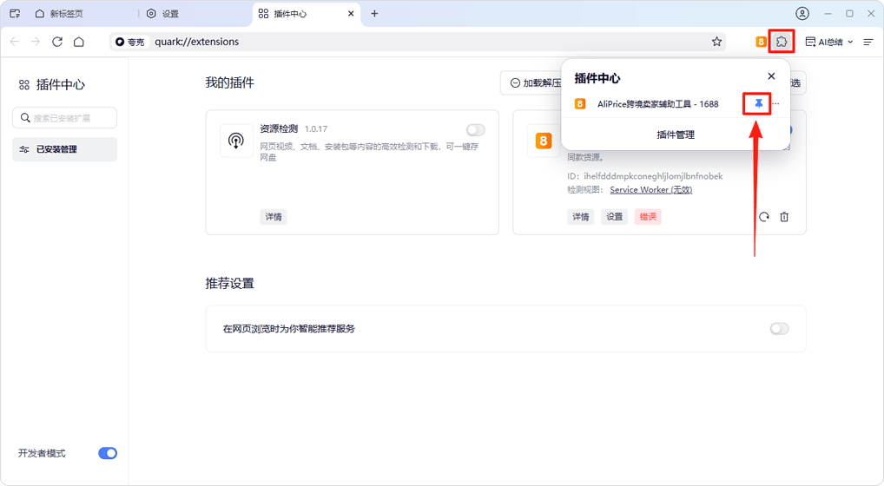Reload the page using refresh icon
This screenshot has width=884, height=486.
point(57,42)
